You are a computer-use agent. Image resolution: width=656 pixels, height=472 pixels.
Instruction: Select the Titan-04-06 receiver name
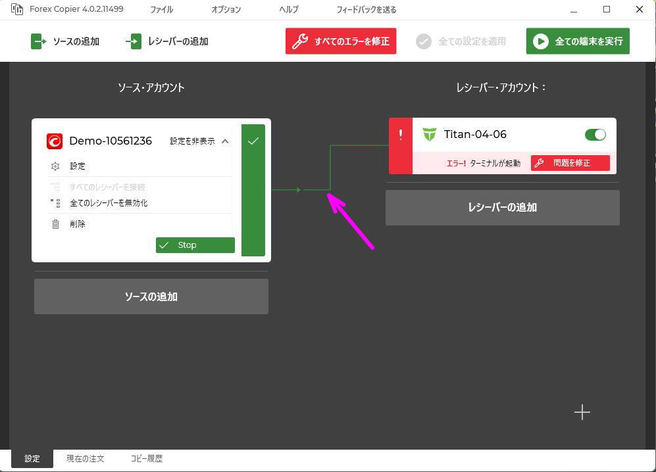[x=475, y=134]
